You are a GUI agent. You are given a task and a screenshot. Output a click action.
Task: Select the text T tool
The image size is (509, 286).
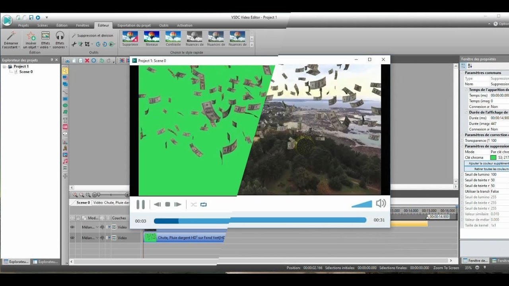tap(65, 120)
